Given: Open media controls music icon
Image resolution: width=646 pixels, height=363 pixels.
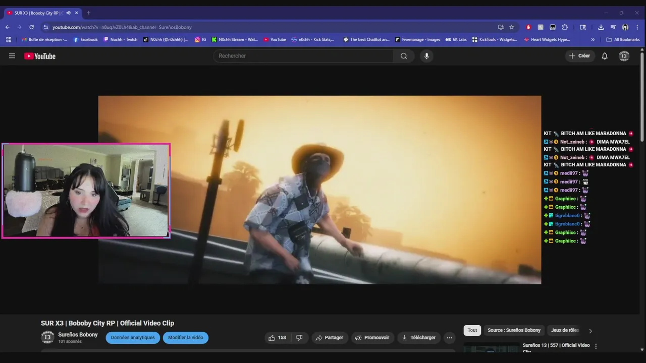Looking at the screenshot, I should pyautogui.click(x=613, y=27).
